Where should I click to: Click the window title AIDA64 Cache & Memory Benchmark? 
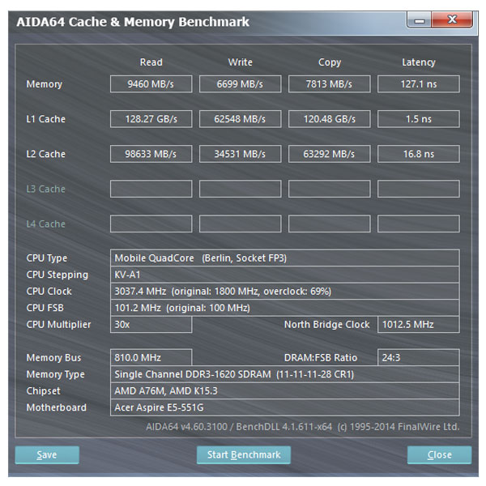(x=133, y=22)
